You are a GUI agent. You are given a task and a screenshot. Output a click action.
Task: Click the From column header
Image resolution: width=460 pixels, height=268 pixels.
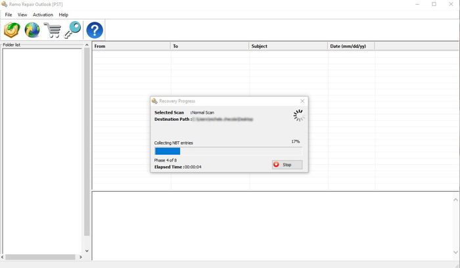[x=131, y=46]
